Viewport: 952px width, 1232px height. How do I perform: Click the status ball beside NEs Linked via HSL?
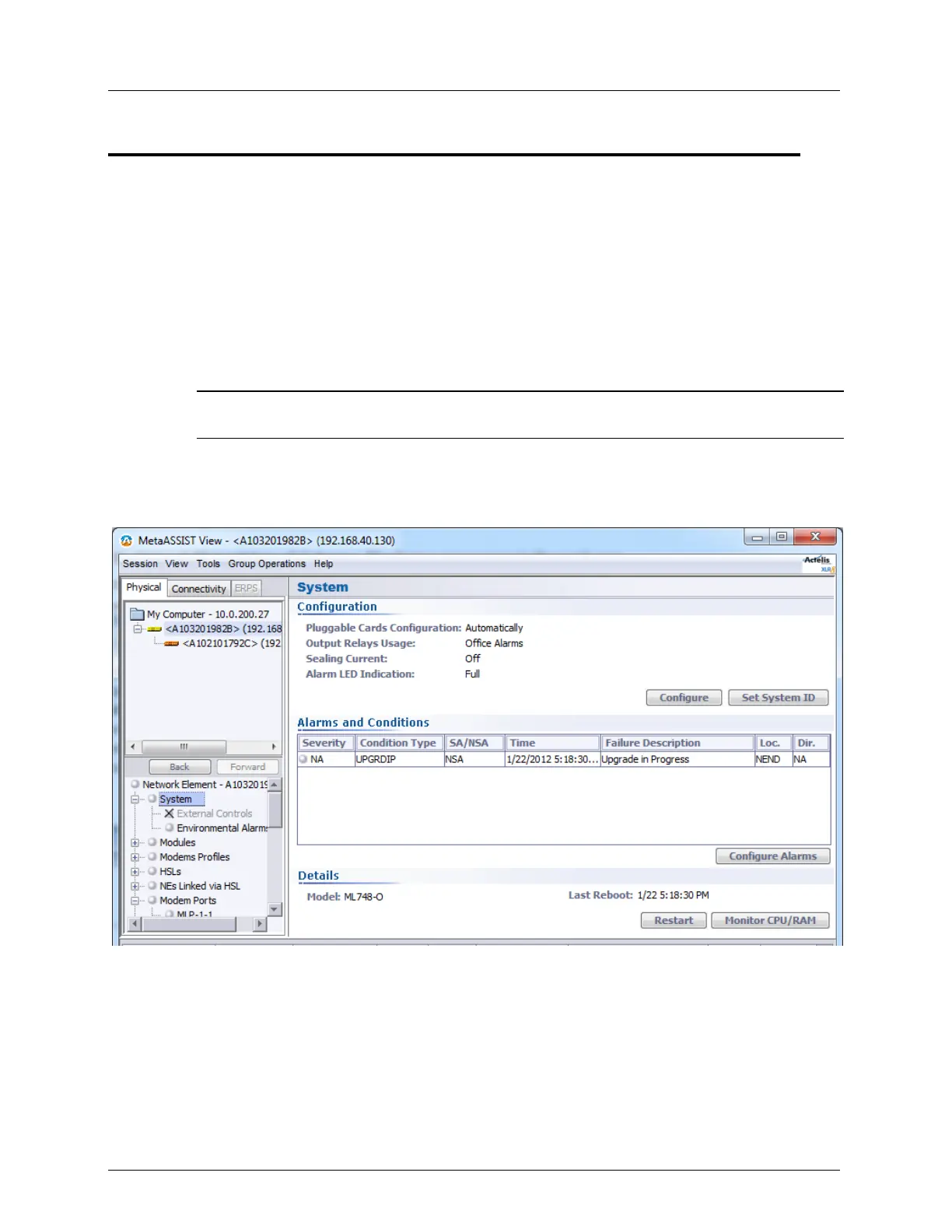(152, 886)
